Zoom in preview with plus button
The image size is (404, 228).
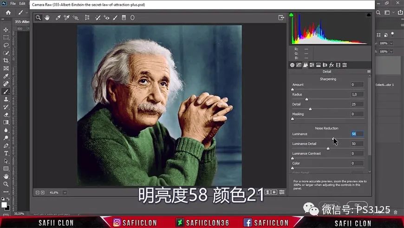43,192
